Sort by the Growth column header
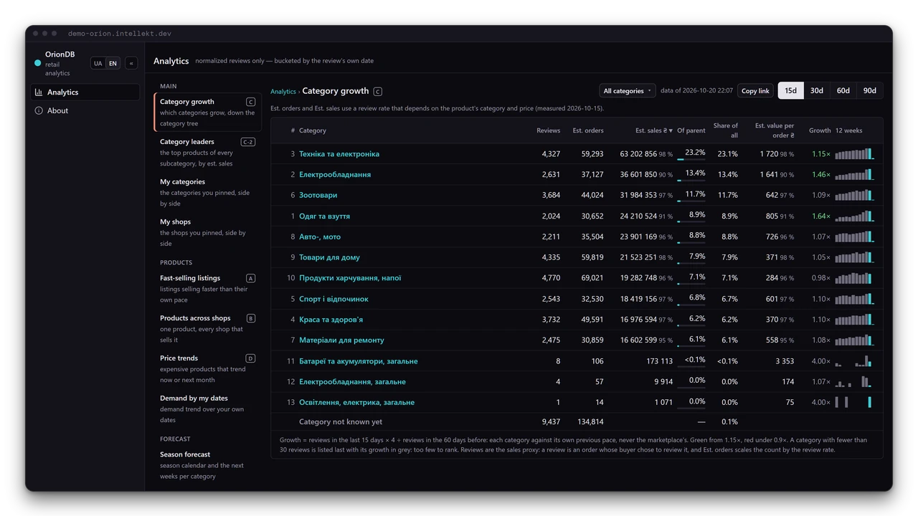 tap(820, 130)
